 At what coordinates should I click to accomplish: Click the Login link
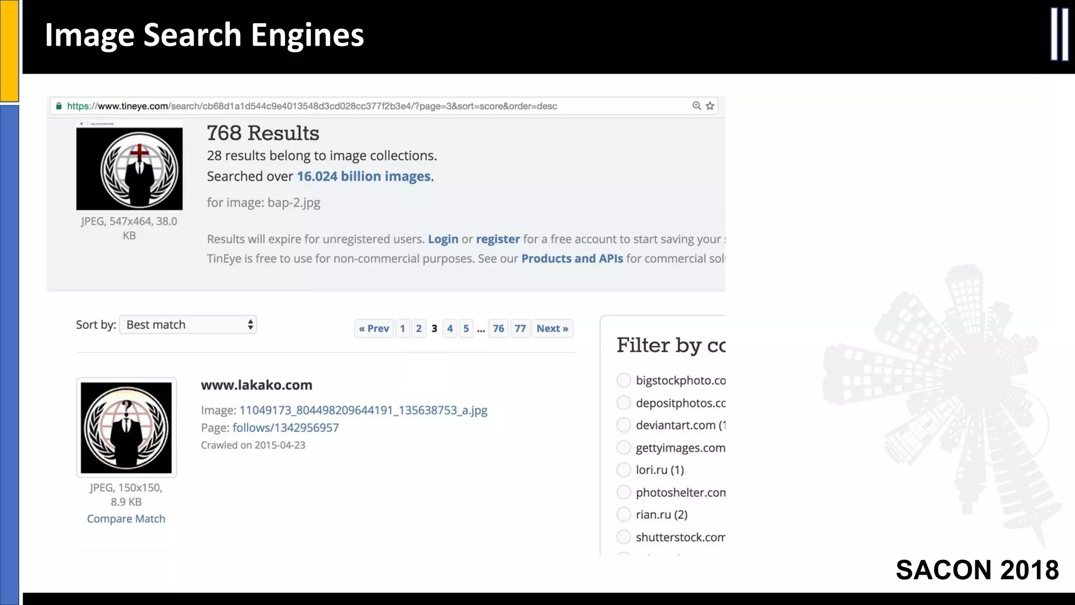(x=443, y=239)
